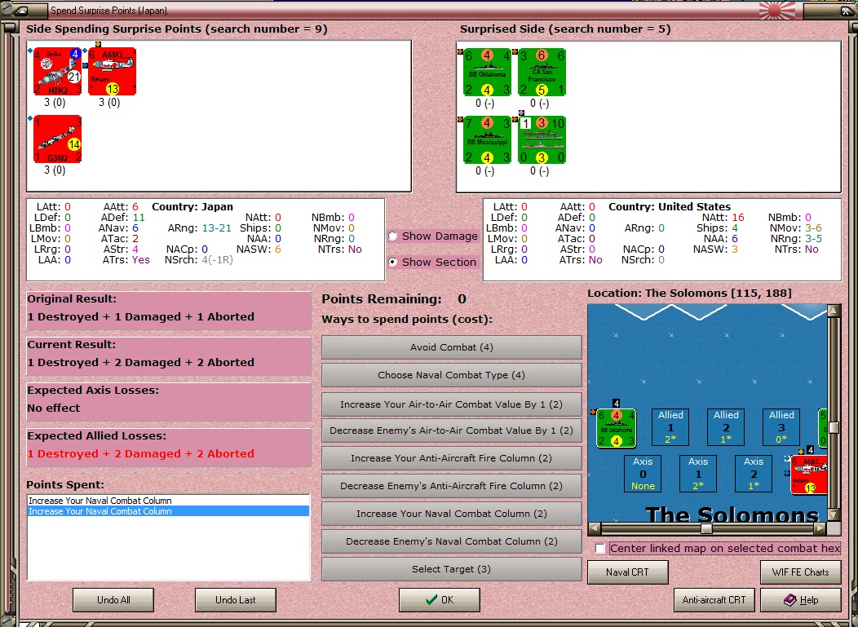This screenshot has width=858, height=627.
Task: Open Help
Action: coord(801,600)
